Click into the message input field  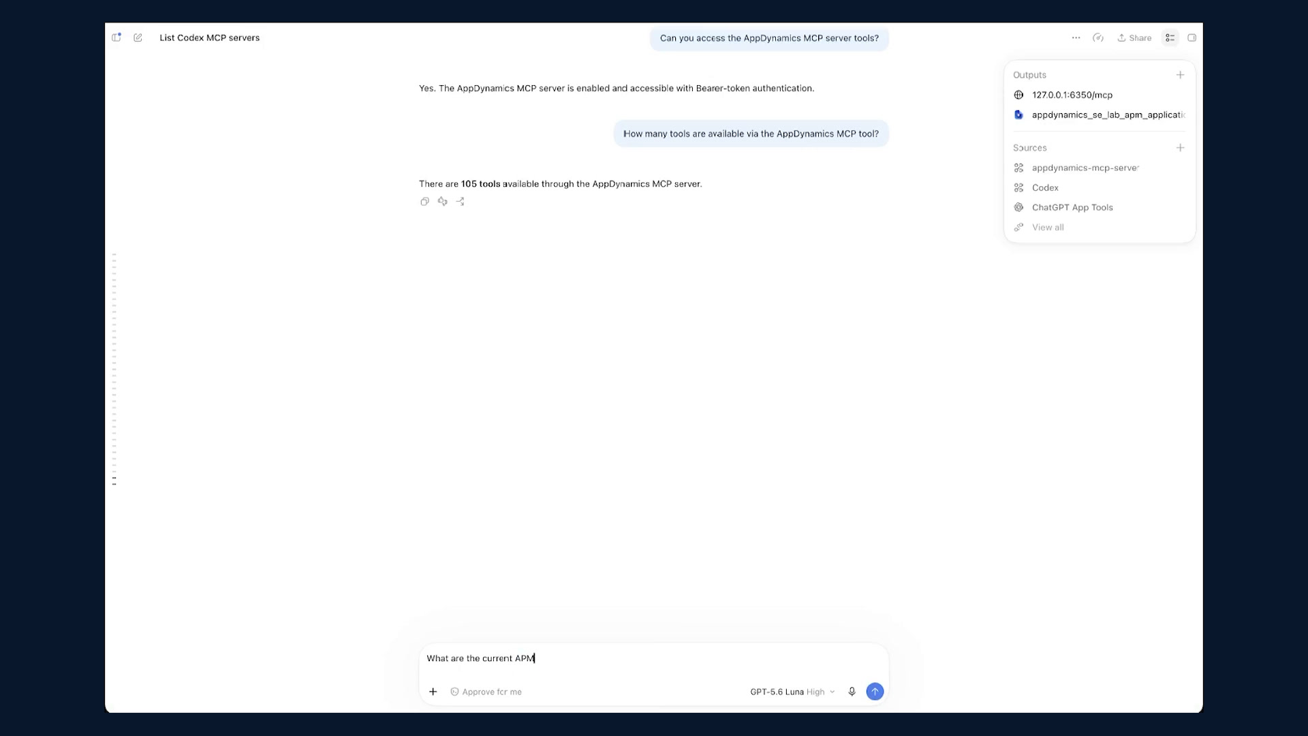point(653,658)
